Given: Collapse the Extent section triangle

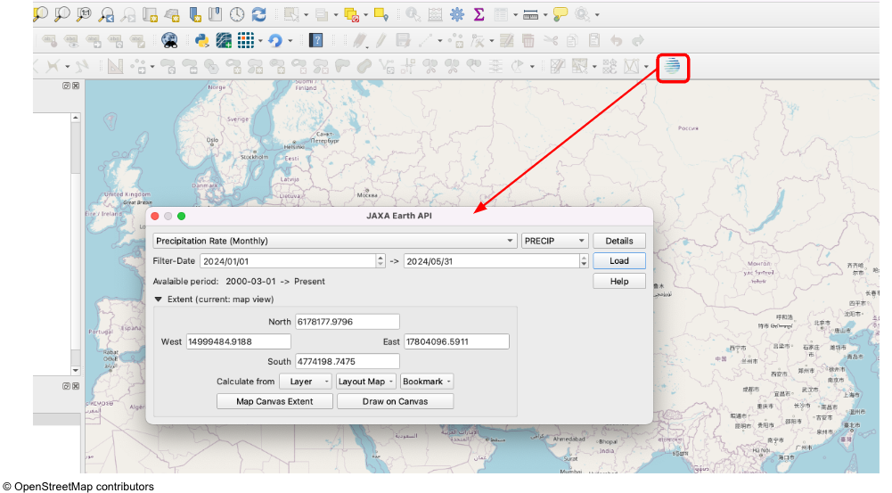Looking at the screenshot, I should pyautogui.click(x=159, y=300).
